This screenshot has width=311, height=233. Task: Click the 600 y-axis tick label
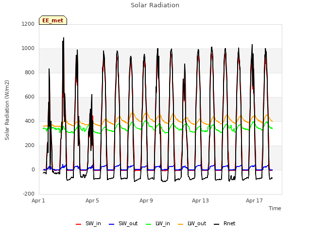pyautogui.click(x=30, y=97)
